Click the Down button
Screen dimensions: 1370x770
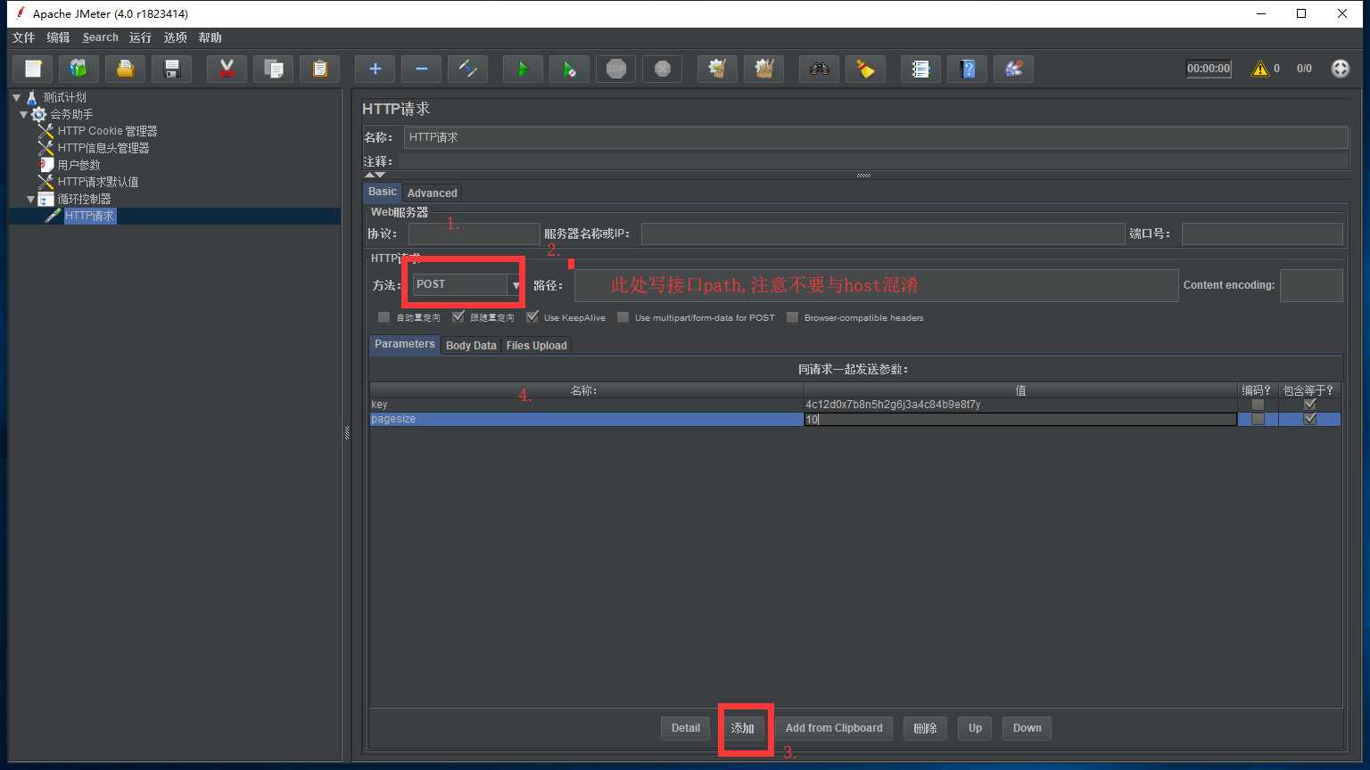1027,728
